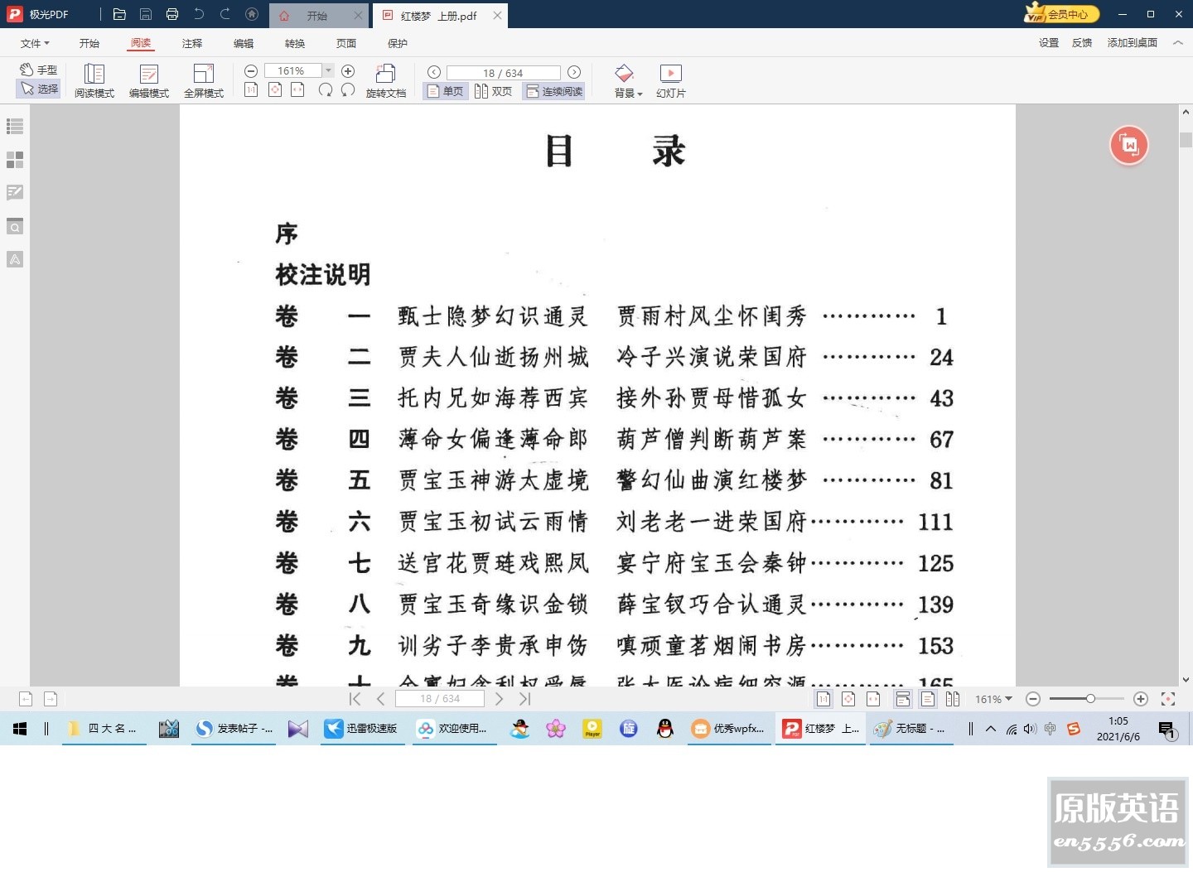Switch to Edit Mode (编辑模式)
Image resolution: width=1193 pixels, height=872 pixels.
(x=149, y=81)
